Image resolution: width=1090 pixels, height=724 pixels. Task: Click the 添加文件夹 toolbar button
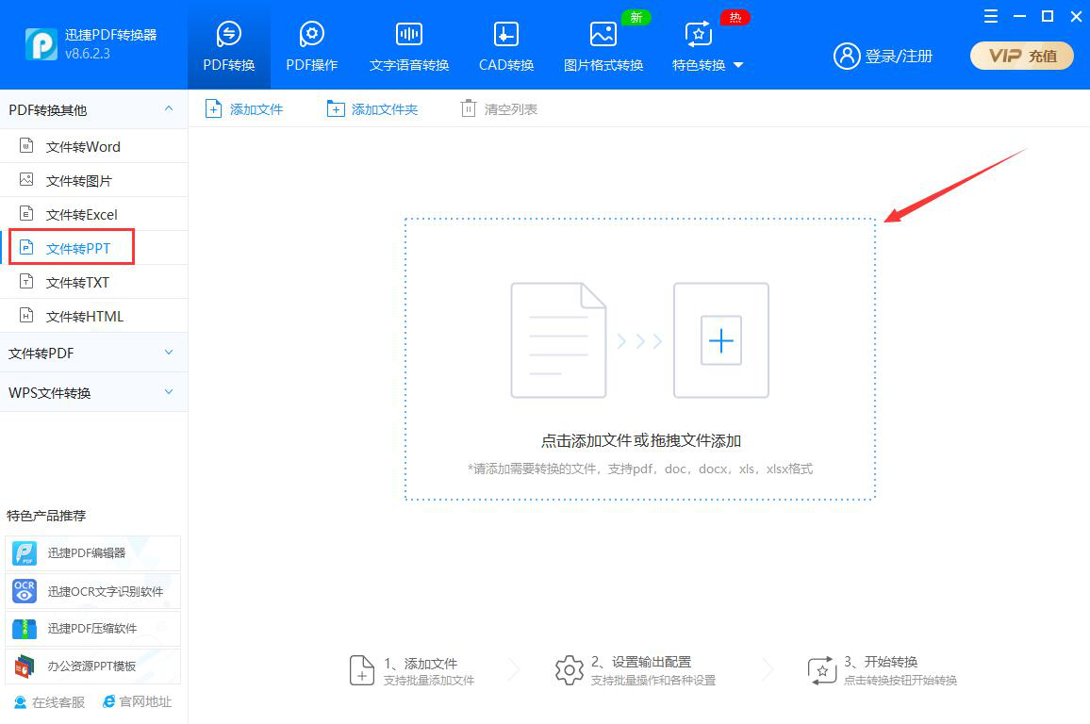click(x=372, y=109)
